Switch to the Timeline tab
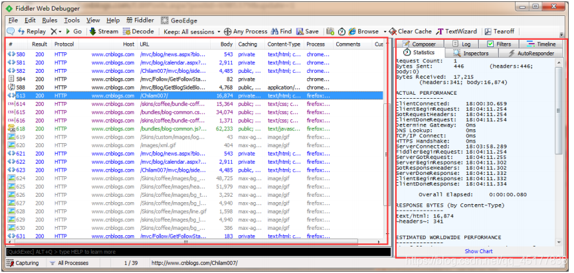 tap(541, 44)
